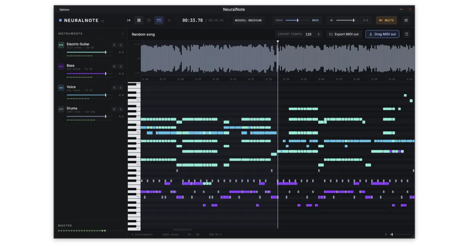Mute the Bass track
469x246 pixels.
pyautogui.click(x=114, y=66)
